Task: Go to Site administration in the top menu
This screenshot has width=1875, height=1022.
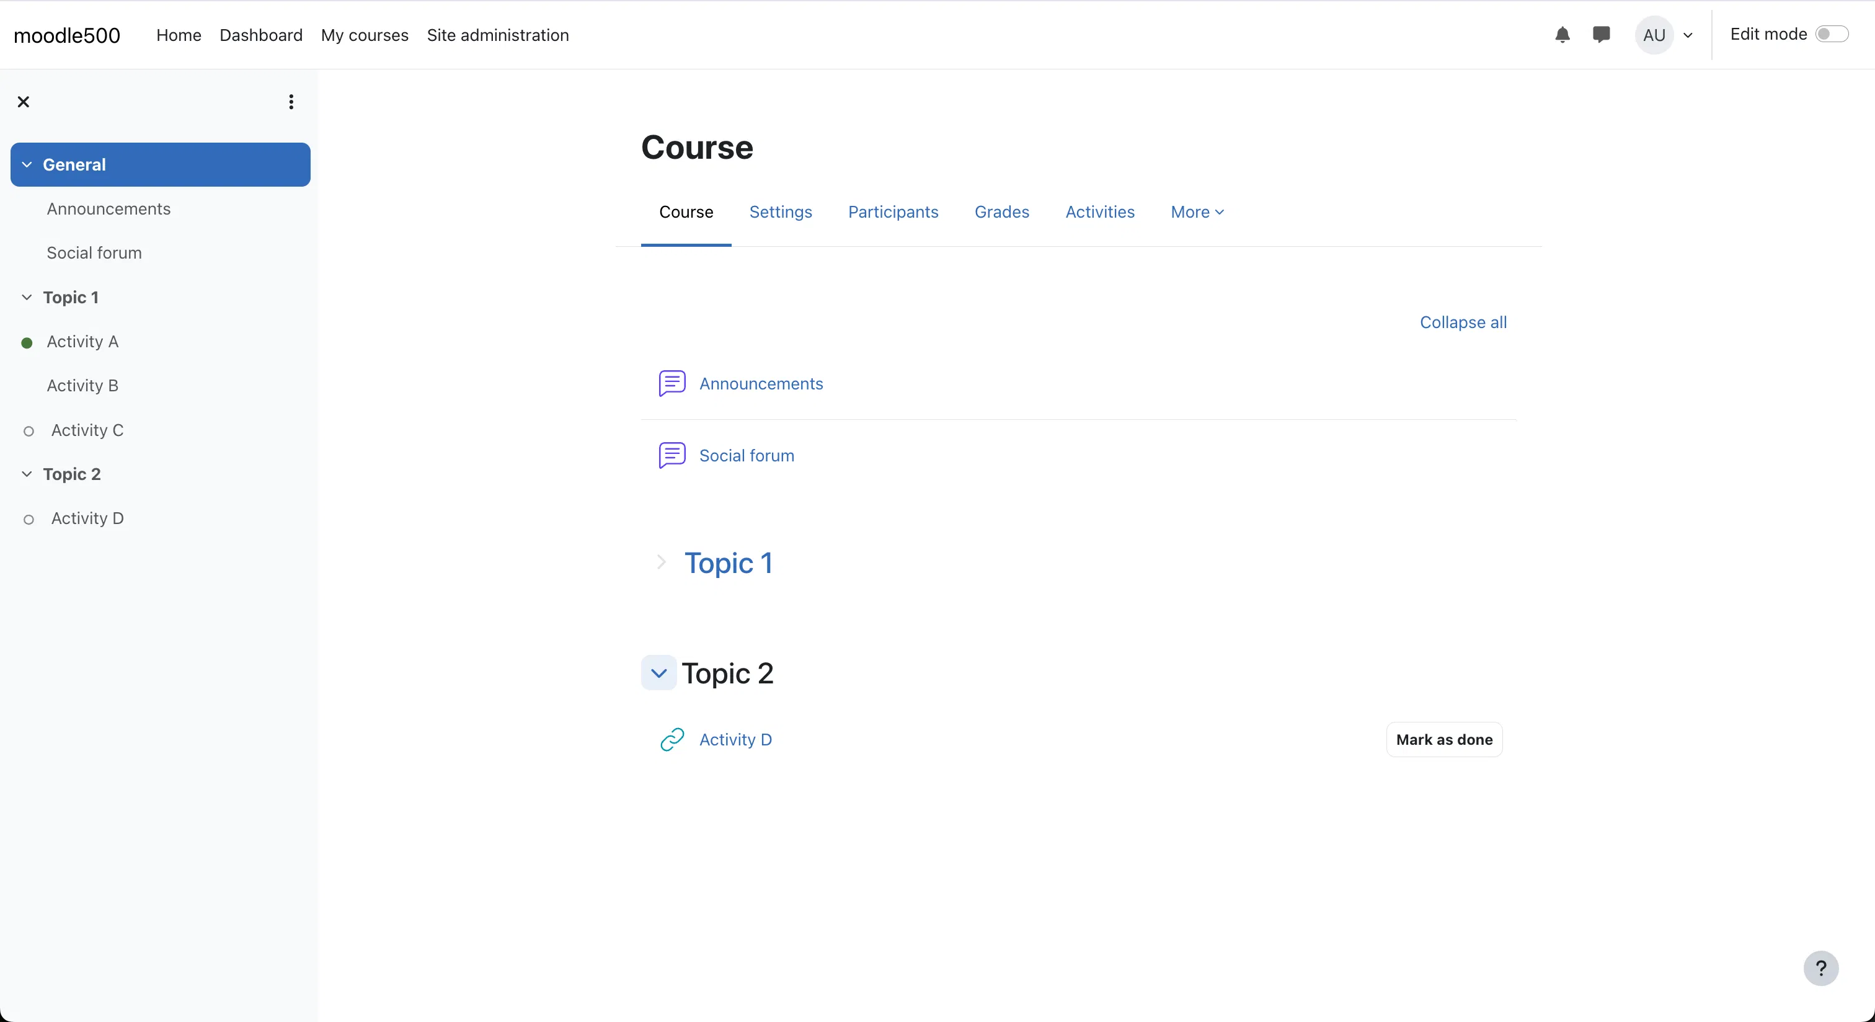Action: [x=497, y=35]
